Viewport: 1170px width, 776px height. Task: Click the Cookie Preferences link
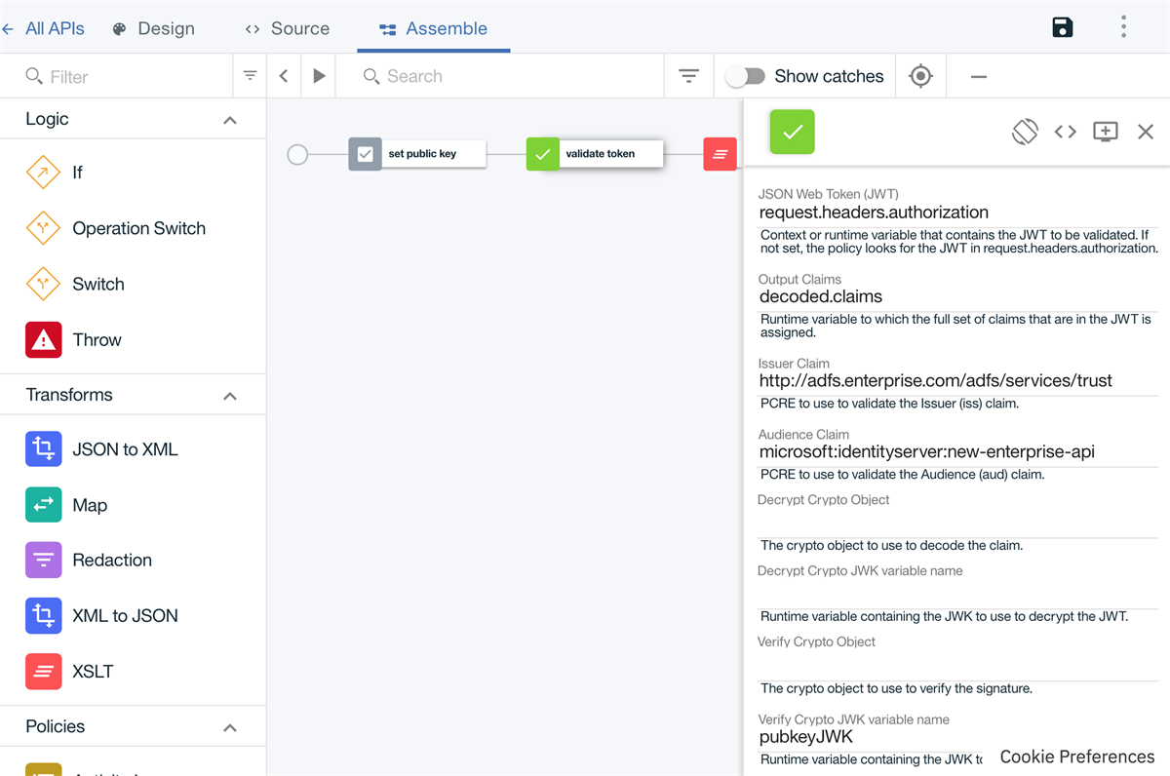[x=1076, y=757]
